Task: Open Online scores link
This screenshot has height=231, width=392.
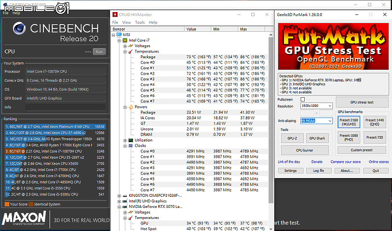Action: click(x=378, y=162)
